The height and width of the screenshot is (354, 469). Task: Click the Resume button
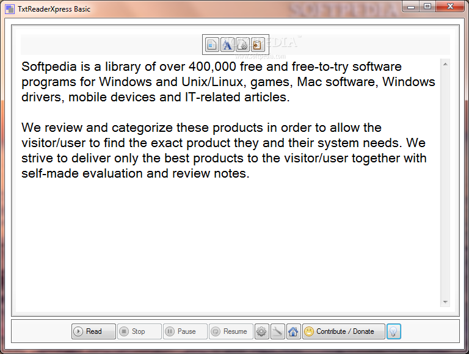coord(231,331)
